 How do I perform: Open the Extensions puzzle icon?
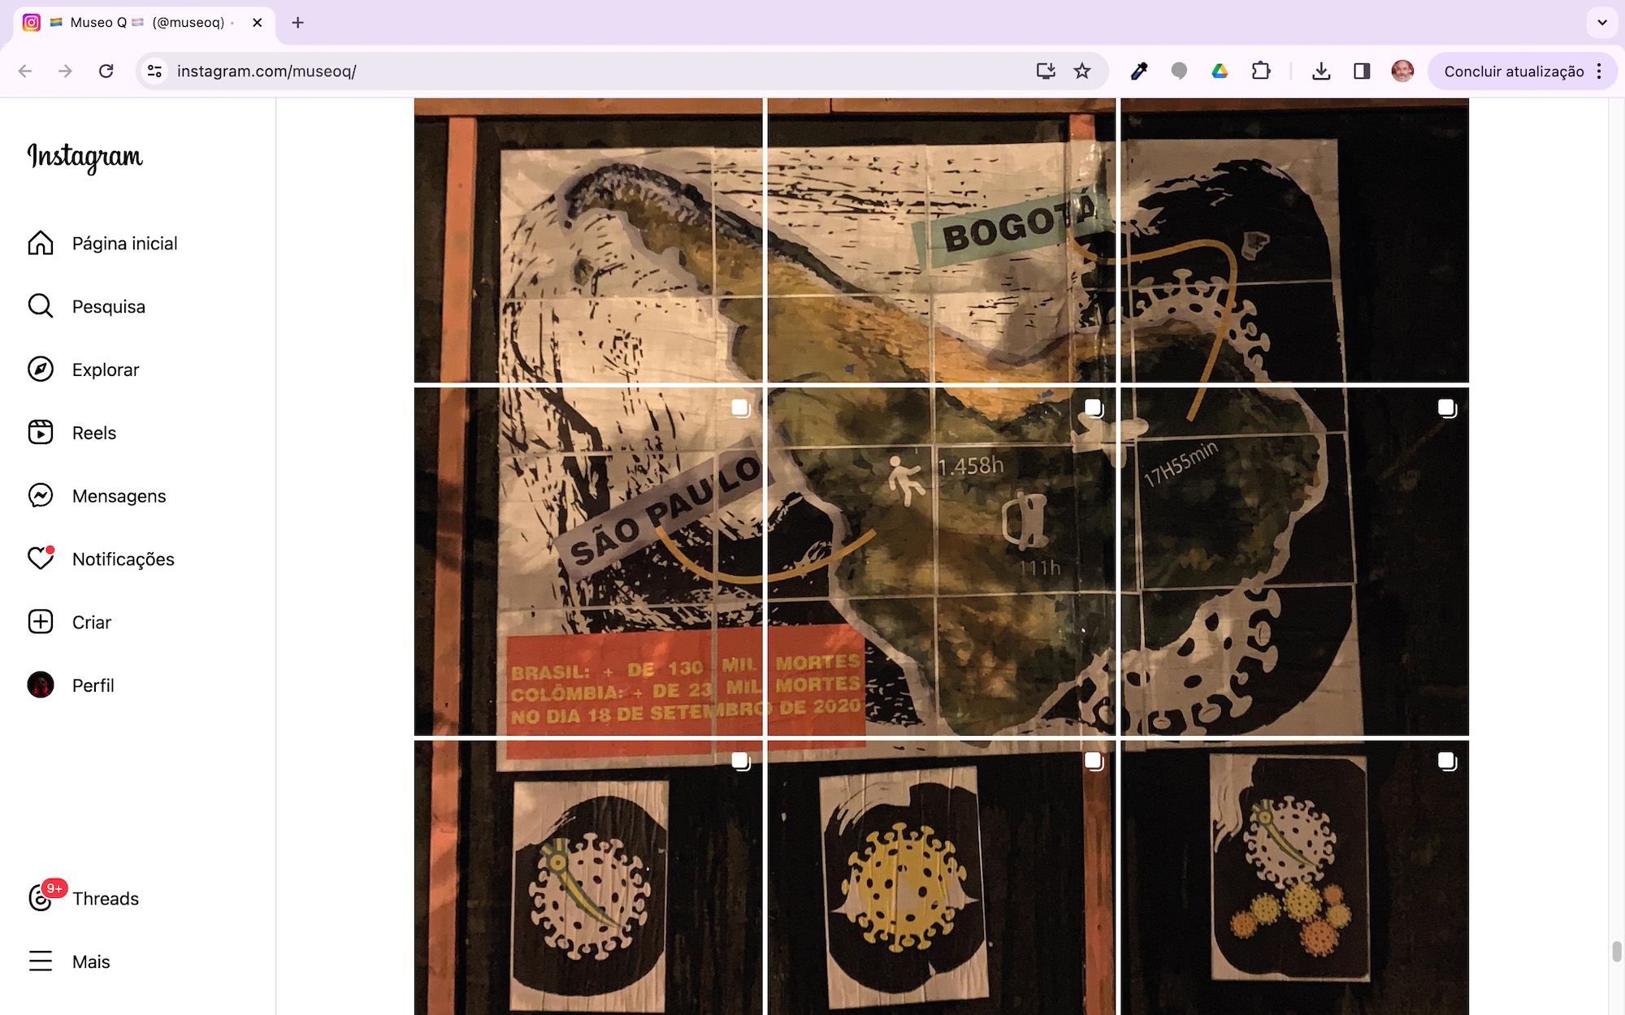pyautogui.click(x=1261, y=71)
